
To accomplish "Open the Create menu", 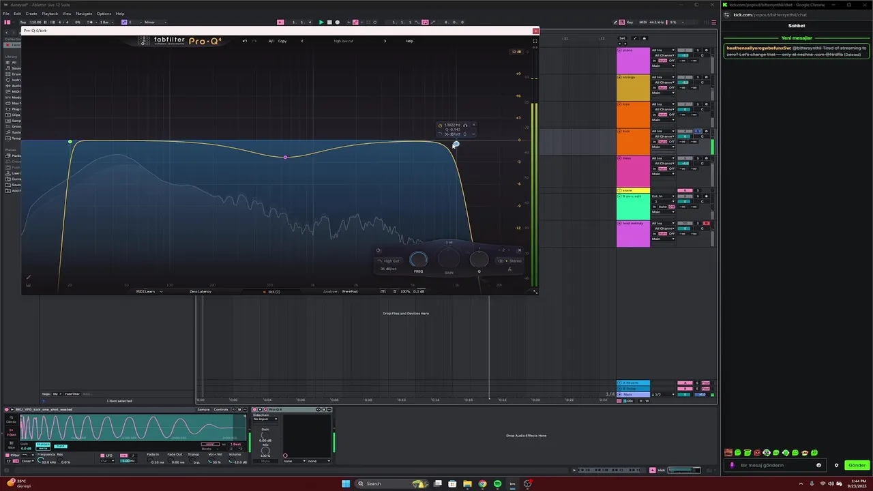I will point(31,14).
